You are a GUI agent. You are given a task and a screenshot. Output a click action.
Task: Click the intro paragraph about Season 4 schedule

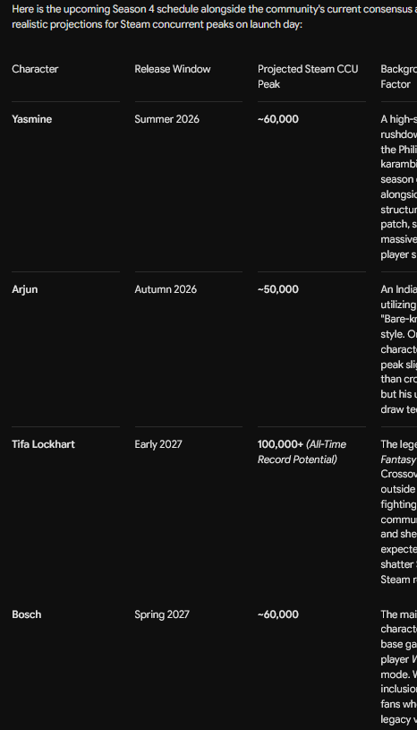(x=214, y=17)
